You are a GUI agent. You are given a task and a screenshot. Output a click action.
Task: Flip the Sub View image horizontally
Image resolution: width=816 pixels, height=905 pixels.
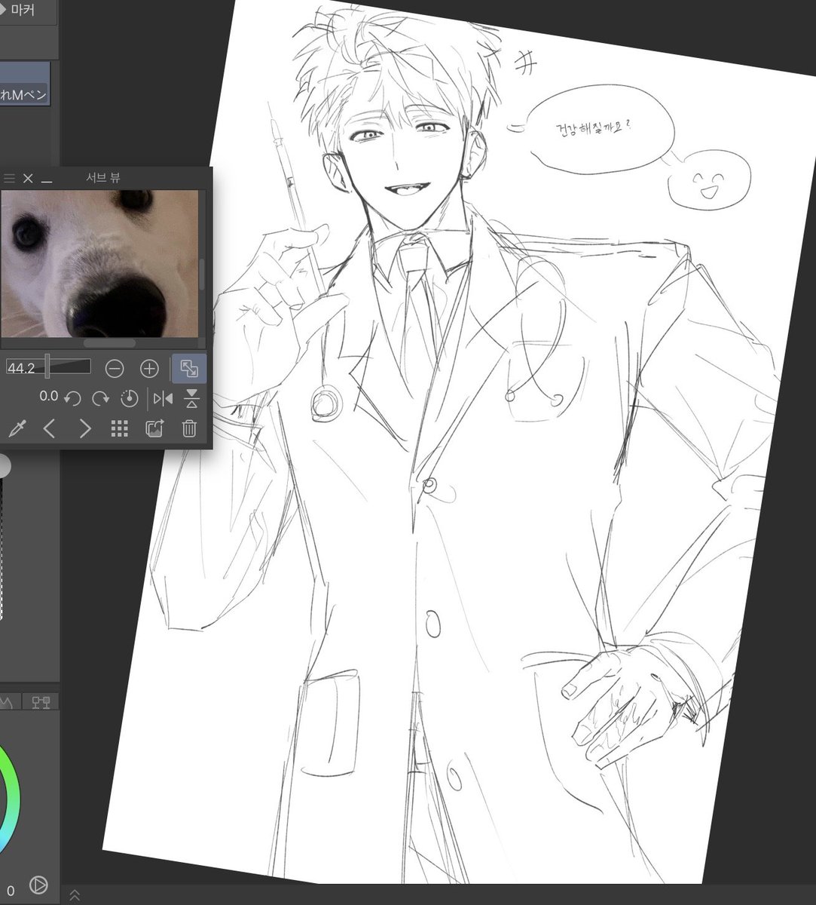163,398
